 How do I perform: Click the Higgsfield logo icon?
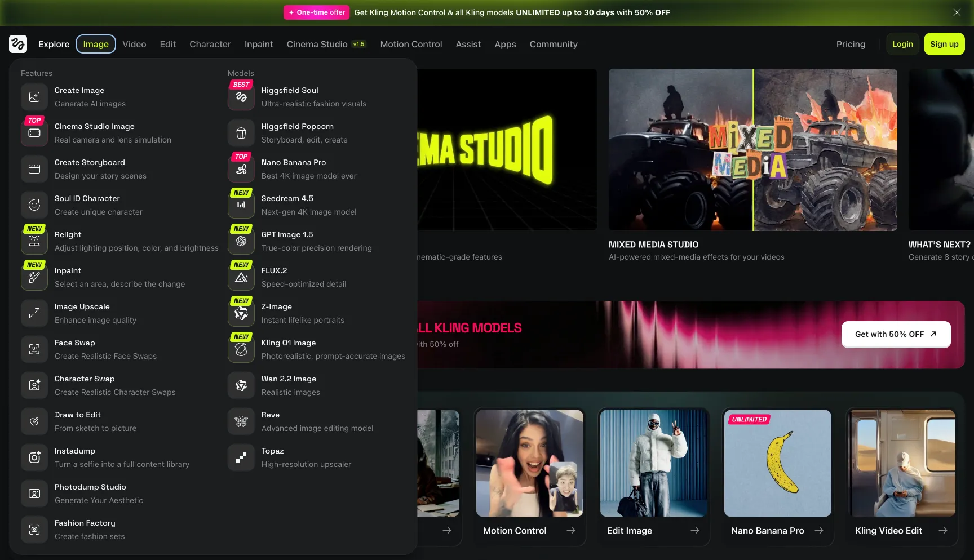pyautogui.click(x=18, y=44)
